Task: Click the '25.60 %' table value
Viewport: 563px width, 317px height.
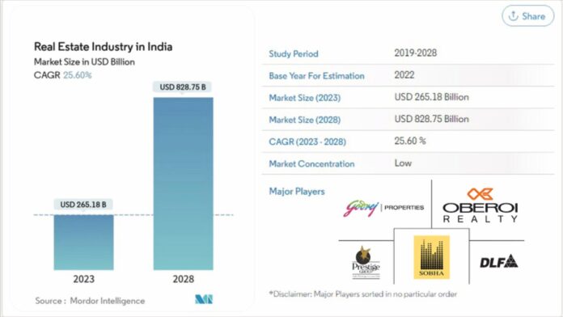Action: click(x=410, y=141)
